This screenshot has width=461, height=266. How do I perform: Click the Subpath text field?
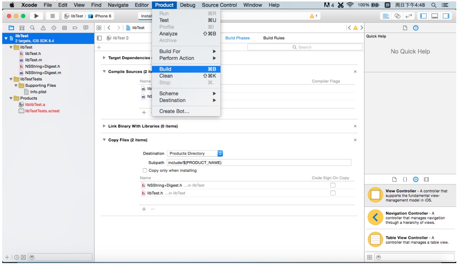[x=259, y=163]
